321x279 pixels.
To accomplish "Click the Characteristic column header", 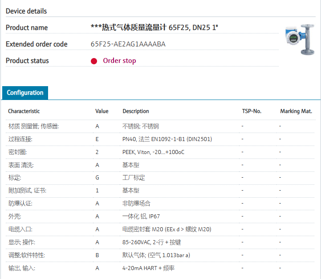I will click(x=24, y=111).
